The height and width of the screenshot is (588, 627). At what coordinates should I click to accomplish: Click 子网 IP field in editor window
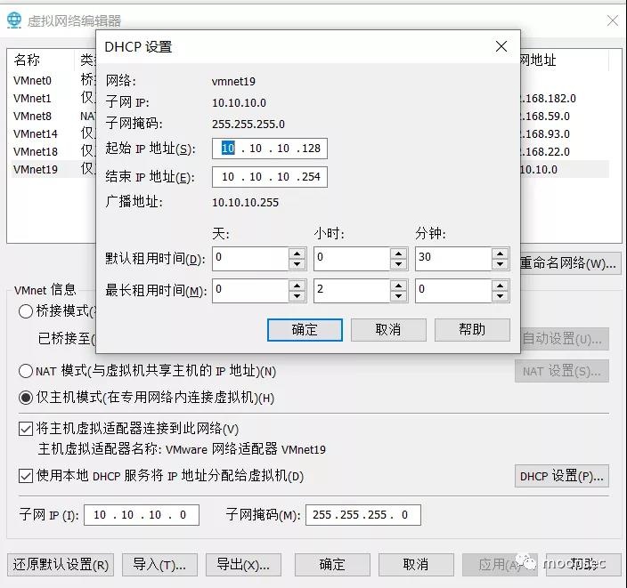tap(142, 515)
